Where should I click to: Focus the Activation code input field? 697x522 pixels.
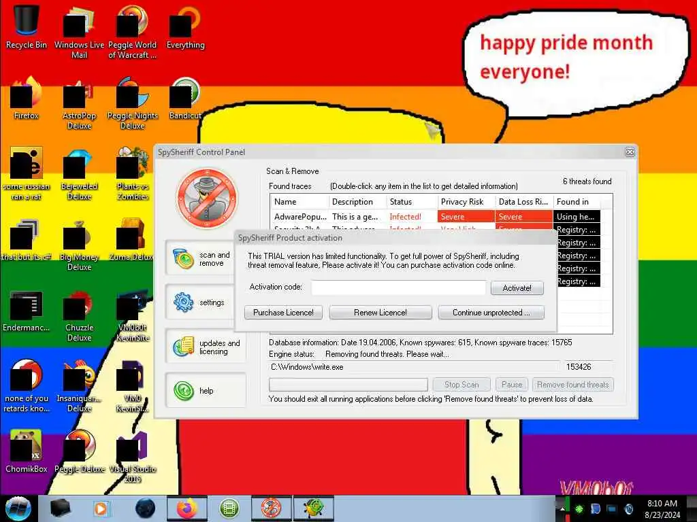coord(398,288)
